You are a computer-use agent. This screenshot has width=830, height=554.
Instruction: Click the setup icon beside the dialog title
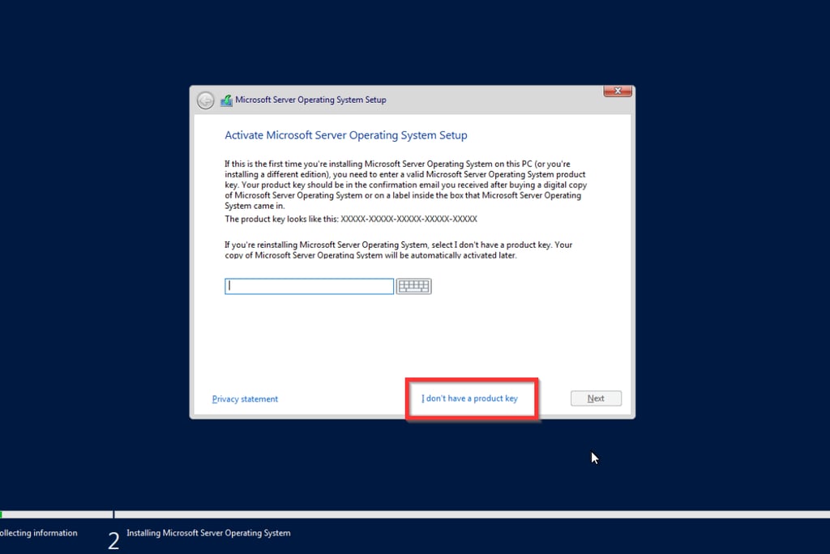pyautogui.click(x=227, y=100)
